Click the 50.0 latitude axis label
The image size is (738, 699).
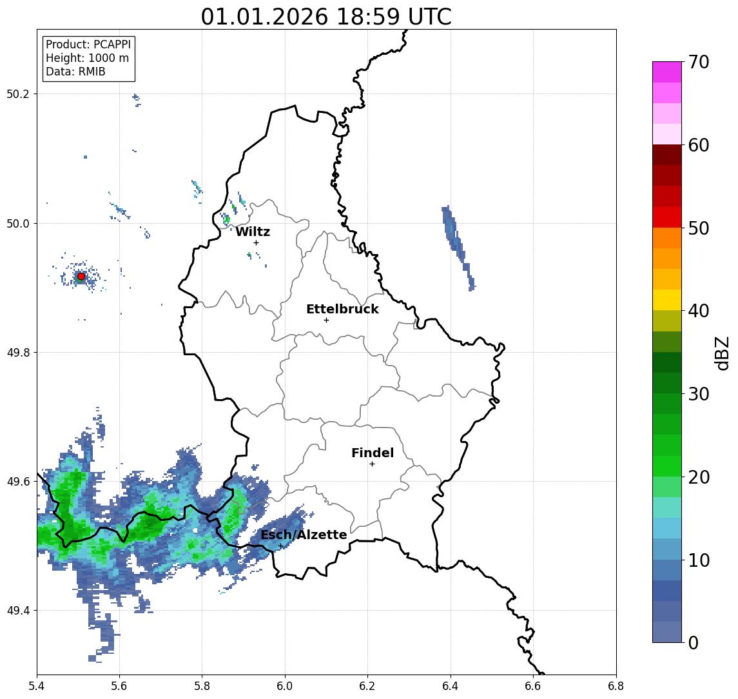click(x=18, y=223)
